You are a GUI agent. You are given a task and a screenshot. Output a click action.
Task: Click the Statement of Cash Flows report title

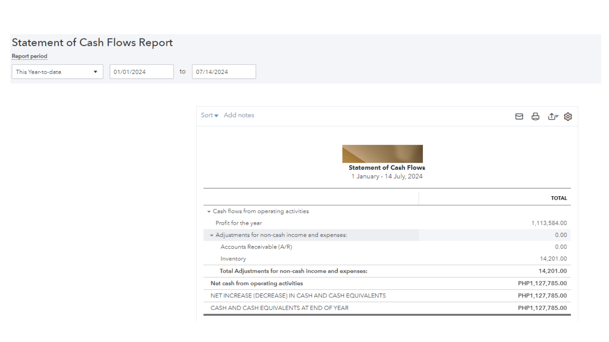(x=387, y=168)
